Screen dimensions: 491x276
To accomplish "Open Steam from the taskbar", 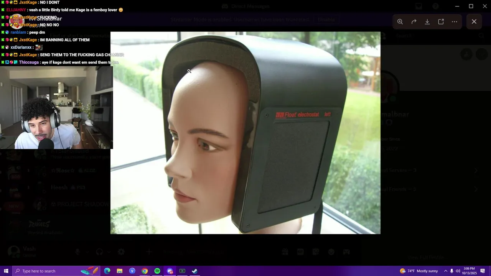I will pyautogui.click(x=194, y=271).
